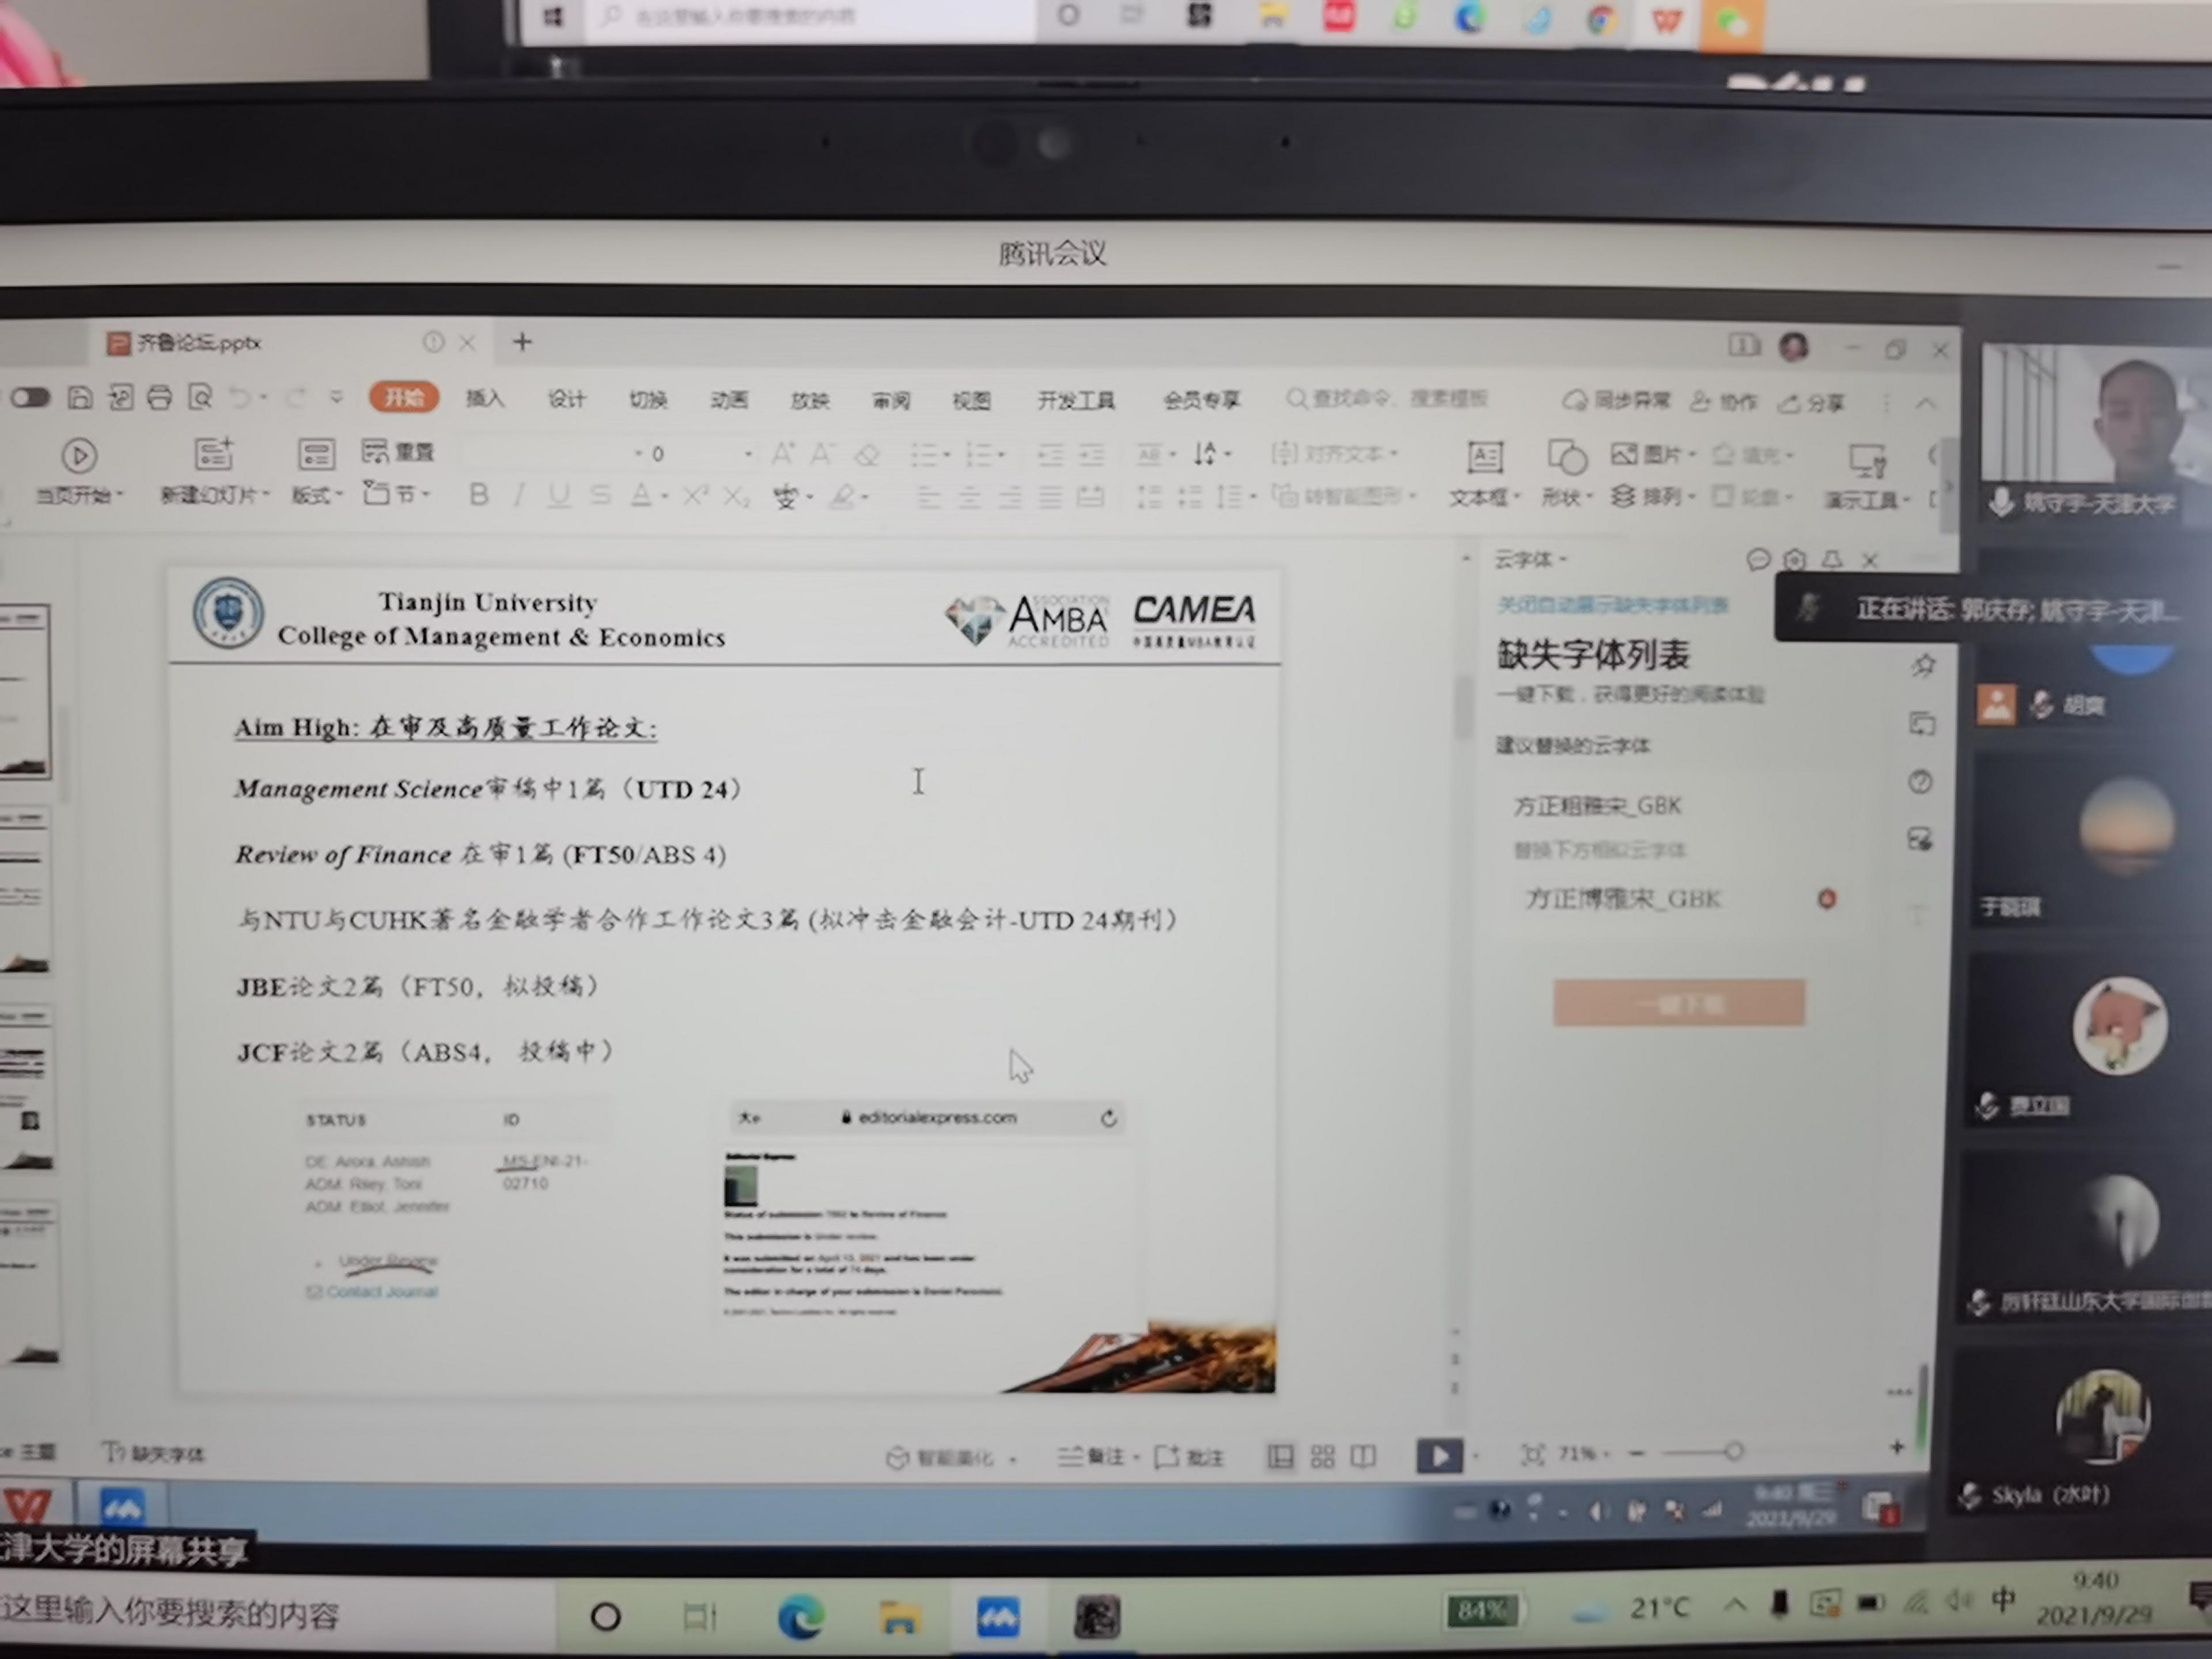Image resolution: width=2212 pixels, height=1659 pixels.
Task: Start slideshow from current slide (当页开始)
Action: (x=79, y=456)
